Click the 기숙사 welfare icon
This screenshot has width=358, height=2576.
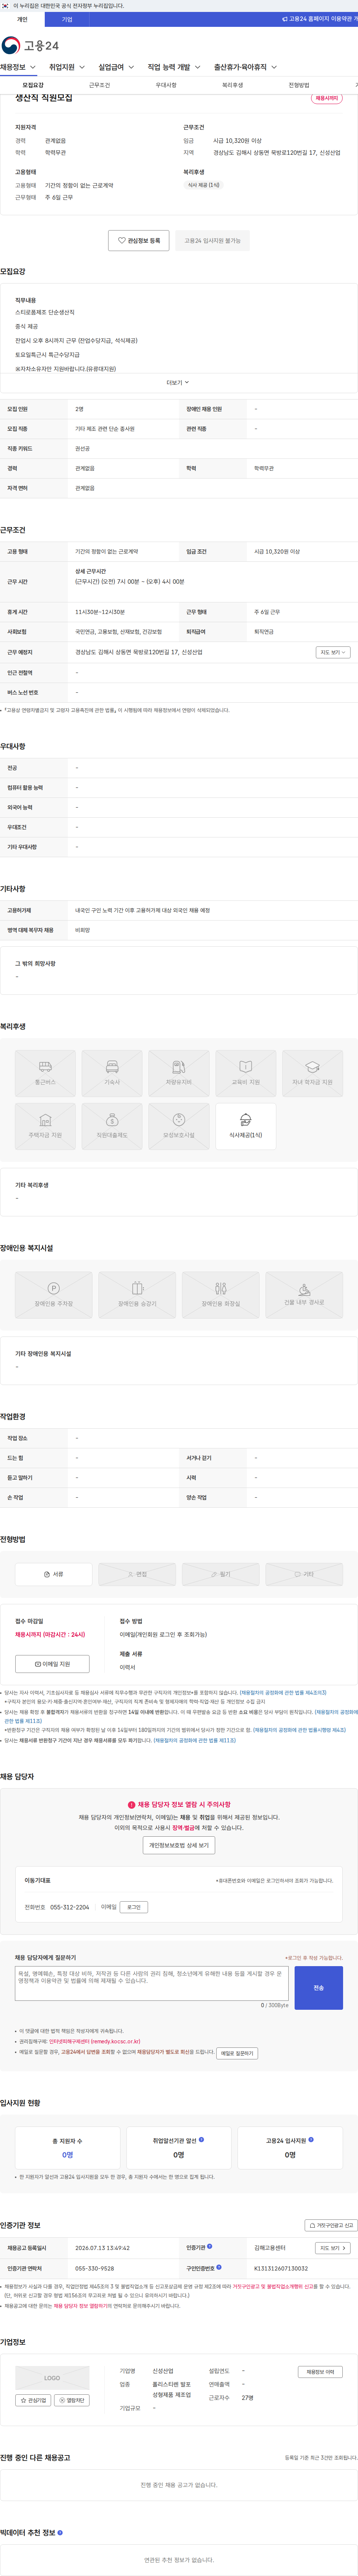(x=112, y=1073)
